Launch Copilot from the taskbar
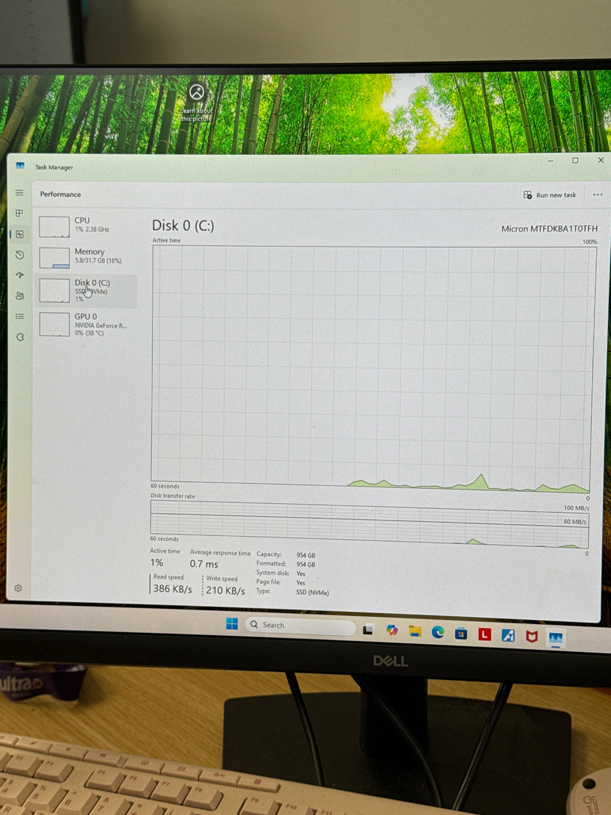Screen dimensions: 611x815 (392, 631)
